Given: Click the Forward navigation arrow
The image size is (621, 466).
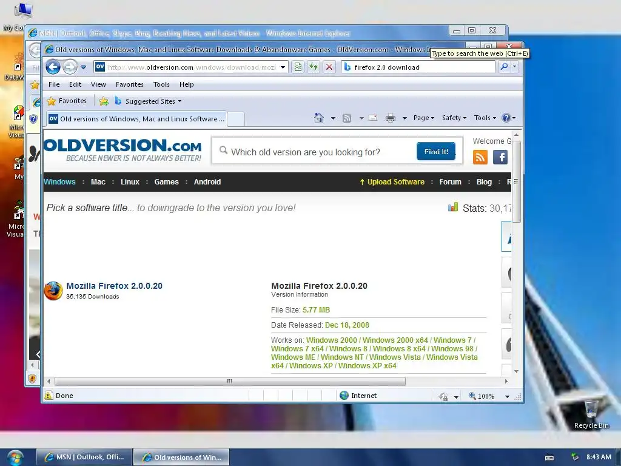Looking at the screenshot, I should 70,67.
